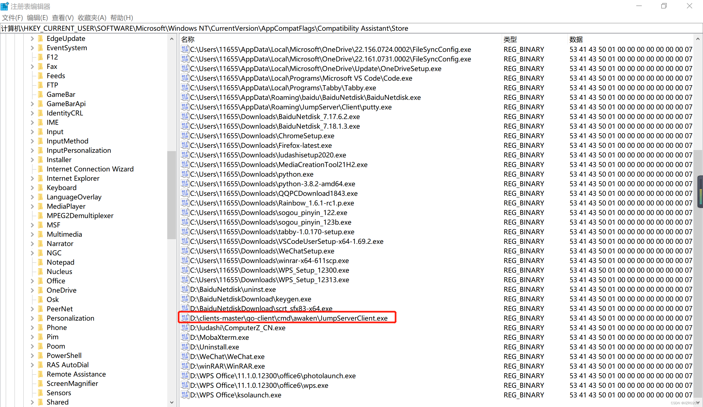Click the binary icon beside ksolaunch.exe
The width and height of the screenshot is (703, 407).
point(185,395)
